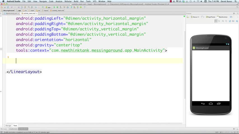Click the intention light bulb in editor gutter
Screen dimensions: 239x134
pyautogui.click(x=8, y=57)
